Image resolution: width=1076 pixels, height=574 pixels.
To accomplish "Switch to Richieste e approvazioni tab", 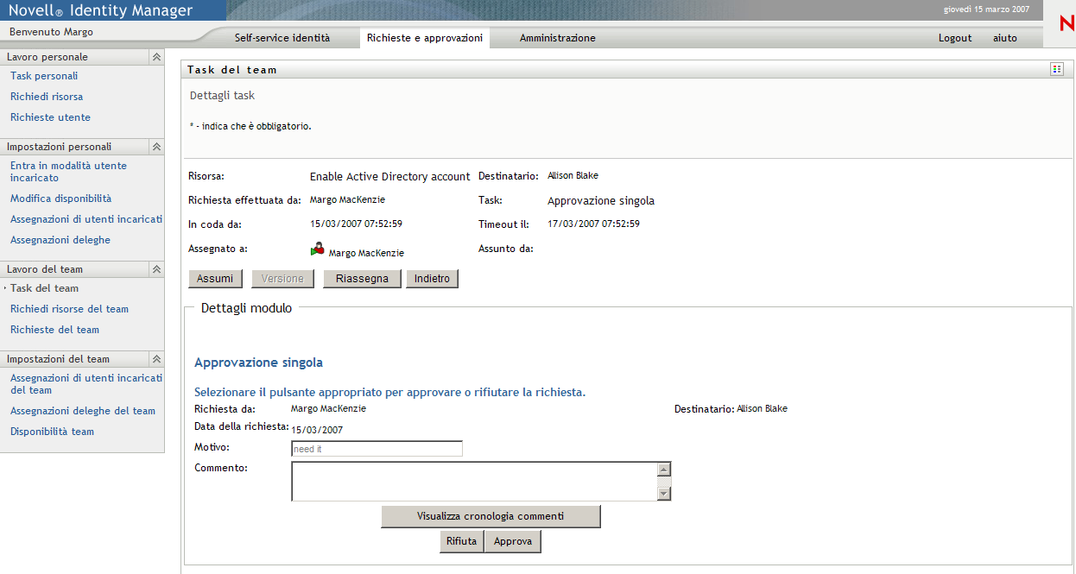I will click(x=425, y=38).
